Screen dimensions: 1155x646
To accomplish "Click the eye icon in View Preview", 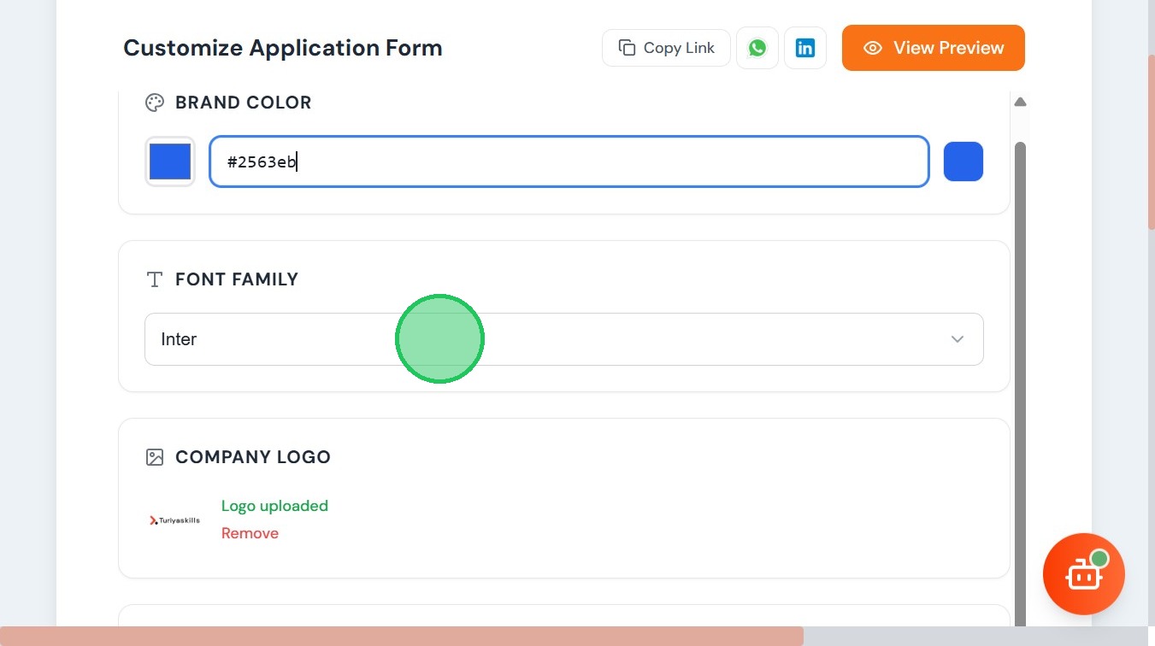I will 873,48.
